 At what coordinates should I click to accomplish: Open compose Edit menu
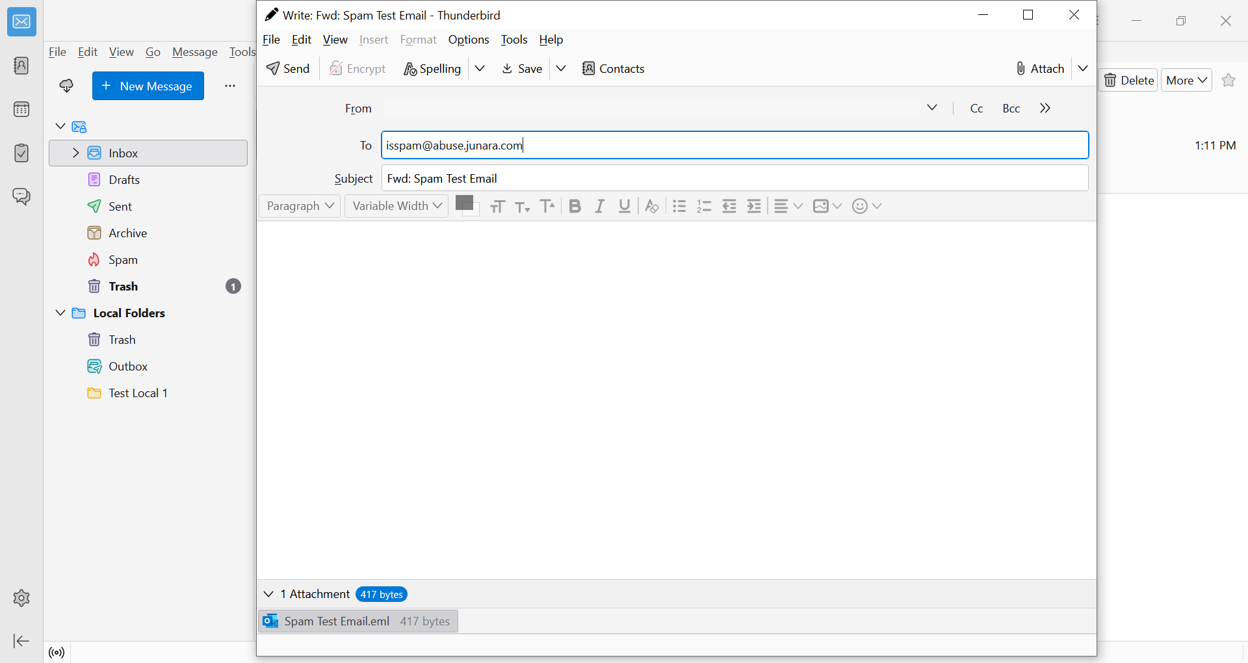point(302,40)
